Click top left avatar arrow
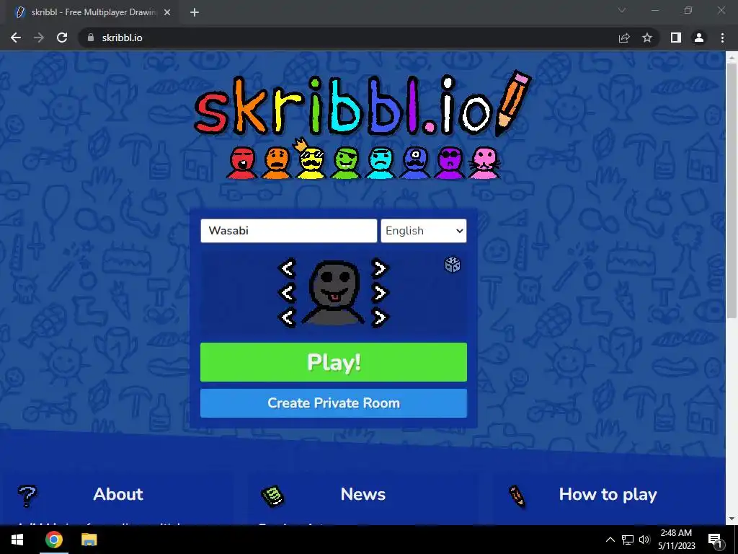This screenshot has height=554, width=738. (288, 268)
